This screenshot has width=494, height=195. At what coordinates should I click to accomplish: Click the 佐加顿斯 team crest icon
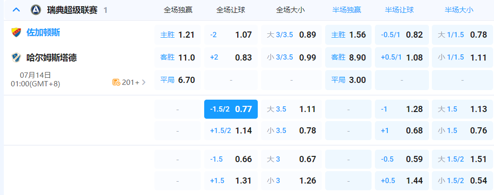[16, 32]
